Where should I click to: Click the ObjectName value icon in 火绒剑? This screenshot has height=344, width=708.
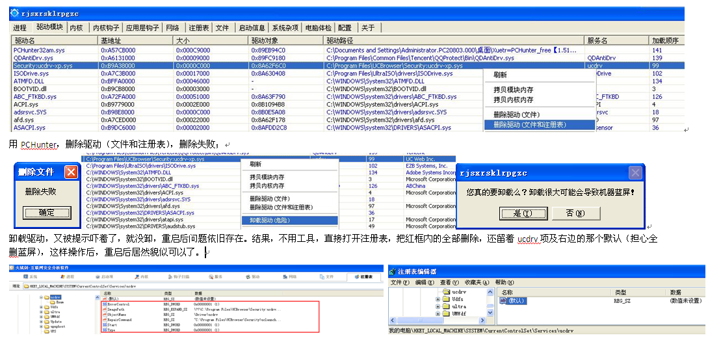[x=105, y=315]
